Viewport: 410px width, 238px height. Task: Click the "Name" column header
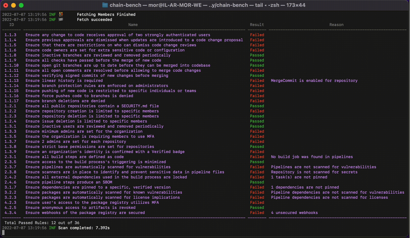pos(133,25)
